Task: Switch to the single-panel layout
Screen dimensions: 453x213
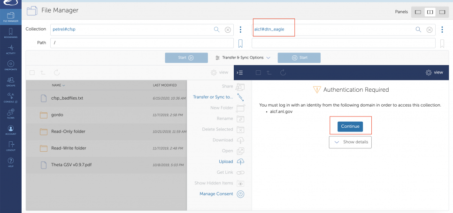Action: point(418,12)
